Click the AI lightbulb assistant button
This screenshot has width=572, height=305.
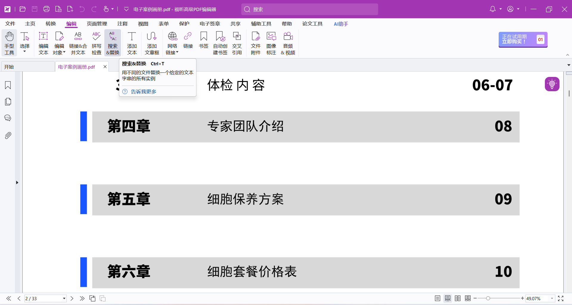552,84
